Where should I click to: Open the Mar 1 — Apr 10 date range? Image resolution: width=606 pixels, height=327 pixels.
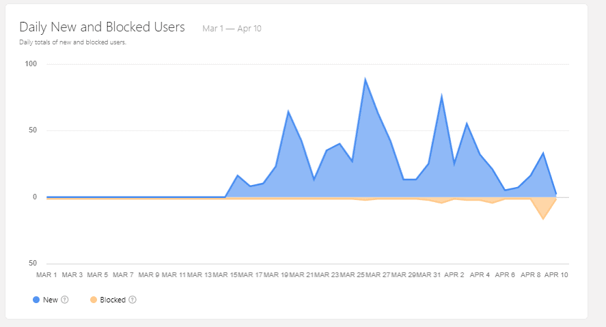tap(232, 29)
